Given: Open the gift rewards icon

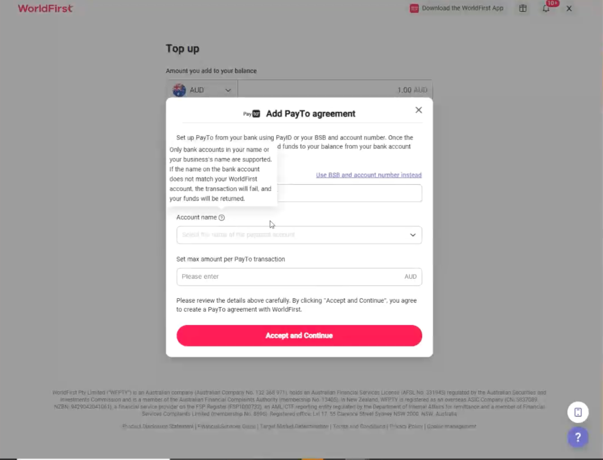Looking at the screenshot, I should pyautogui.click(x=523, y=8).
